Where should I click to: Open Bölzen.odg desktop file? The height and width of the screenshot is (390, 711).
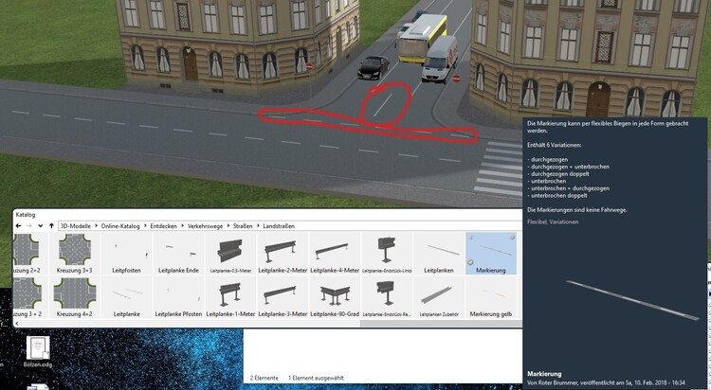pos(38,351)
